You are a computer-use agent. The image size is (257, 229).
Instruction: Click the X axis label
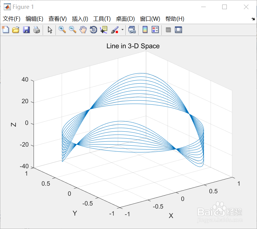pyautogui.click(x=171, y=216)
